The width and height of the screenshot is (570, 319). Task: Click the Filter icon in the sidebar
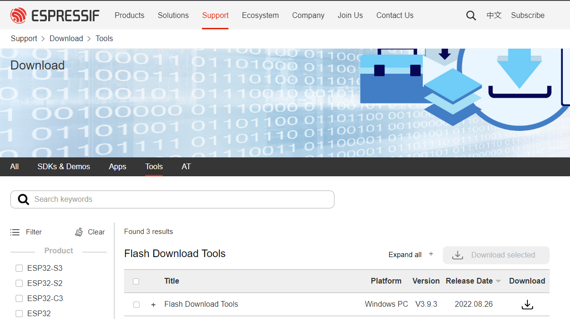point(15,232)
